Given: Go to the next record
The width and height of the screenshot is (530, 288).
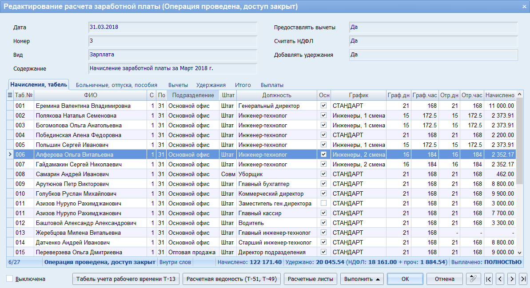Looking at the screenshot, I should point(511,279).
